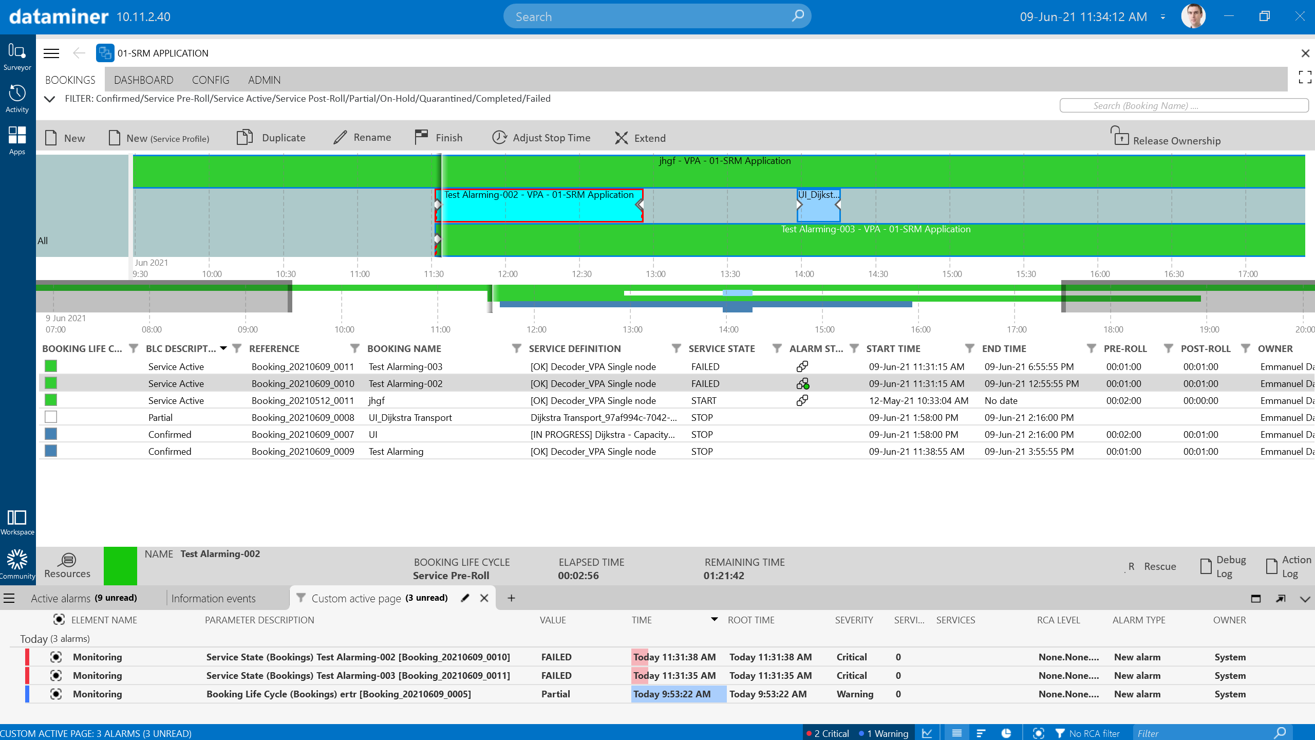
Task: Switch to the DASHBOARD tab
Action: click(143, 80)
